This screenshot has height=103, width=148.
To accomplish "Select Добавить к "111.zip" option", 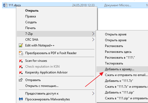I will tap(119, 92).
